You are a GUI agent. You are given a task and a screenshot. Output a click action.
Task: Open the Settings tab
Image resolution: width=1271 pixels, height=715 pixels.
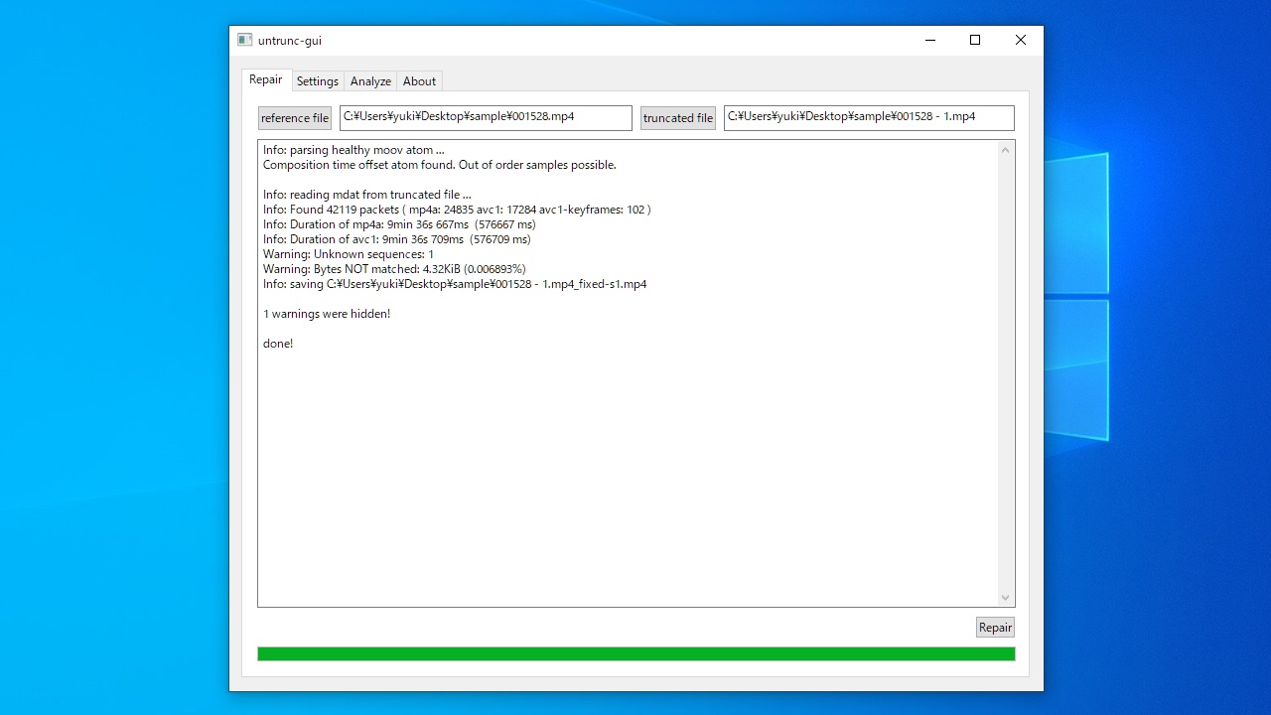pyautogui.click(x=318, y=81)
